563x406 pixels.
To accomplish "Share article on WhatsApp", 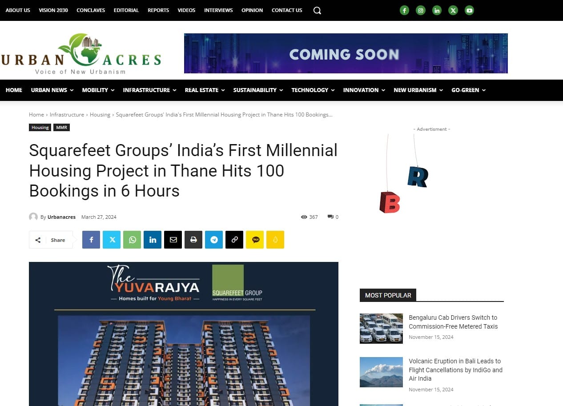I will point(132,240).
